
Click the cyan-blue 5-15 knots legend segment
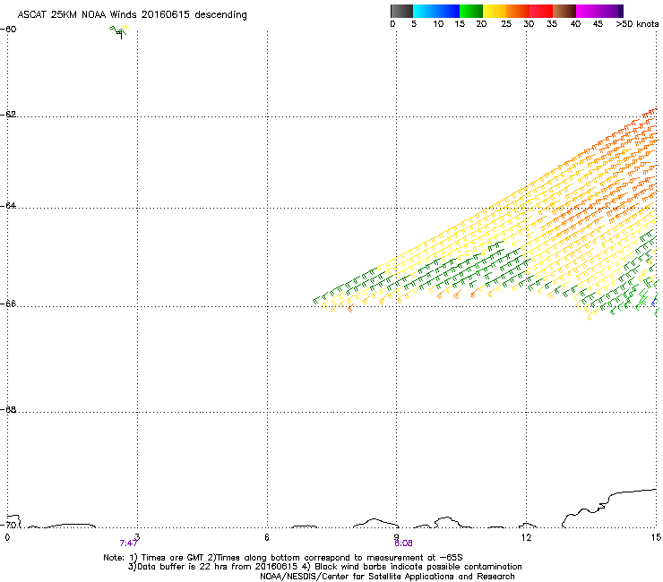click(436, 11)
